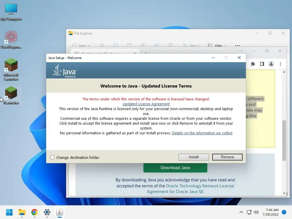
Task: Click the Share icon in File Explorer
Action: (x=157, y=45)
